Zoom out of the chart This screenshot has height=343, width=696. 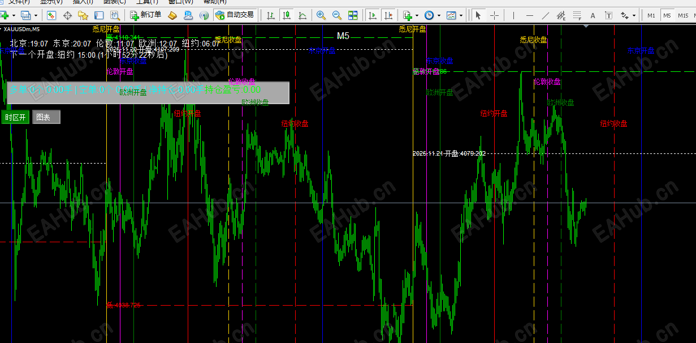[x=337, y=15]
